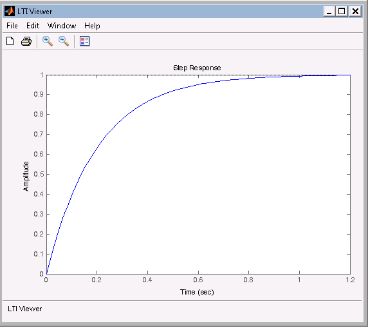Click the Amplitude y-axis label
This screenshot has height=328, width=368.
26,177
